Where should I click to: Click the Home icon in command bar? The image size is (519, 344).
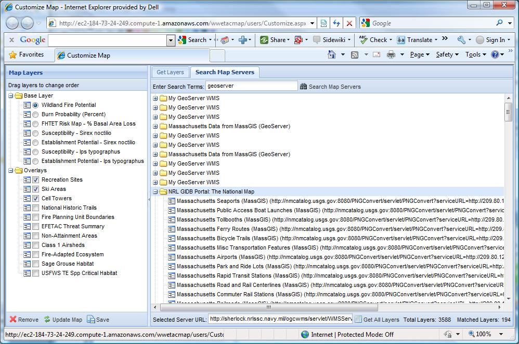coord(332,54)
